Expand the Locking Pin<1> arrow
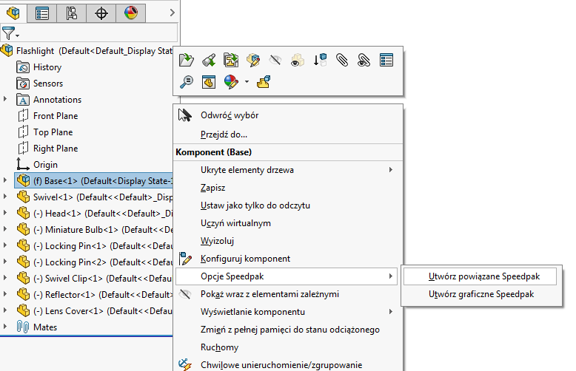Image resolution: width=576 pixels, height=371 pixels. tap(4, 245)
